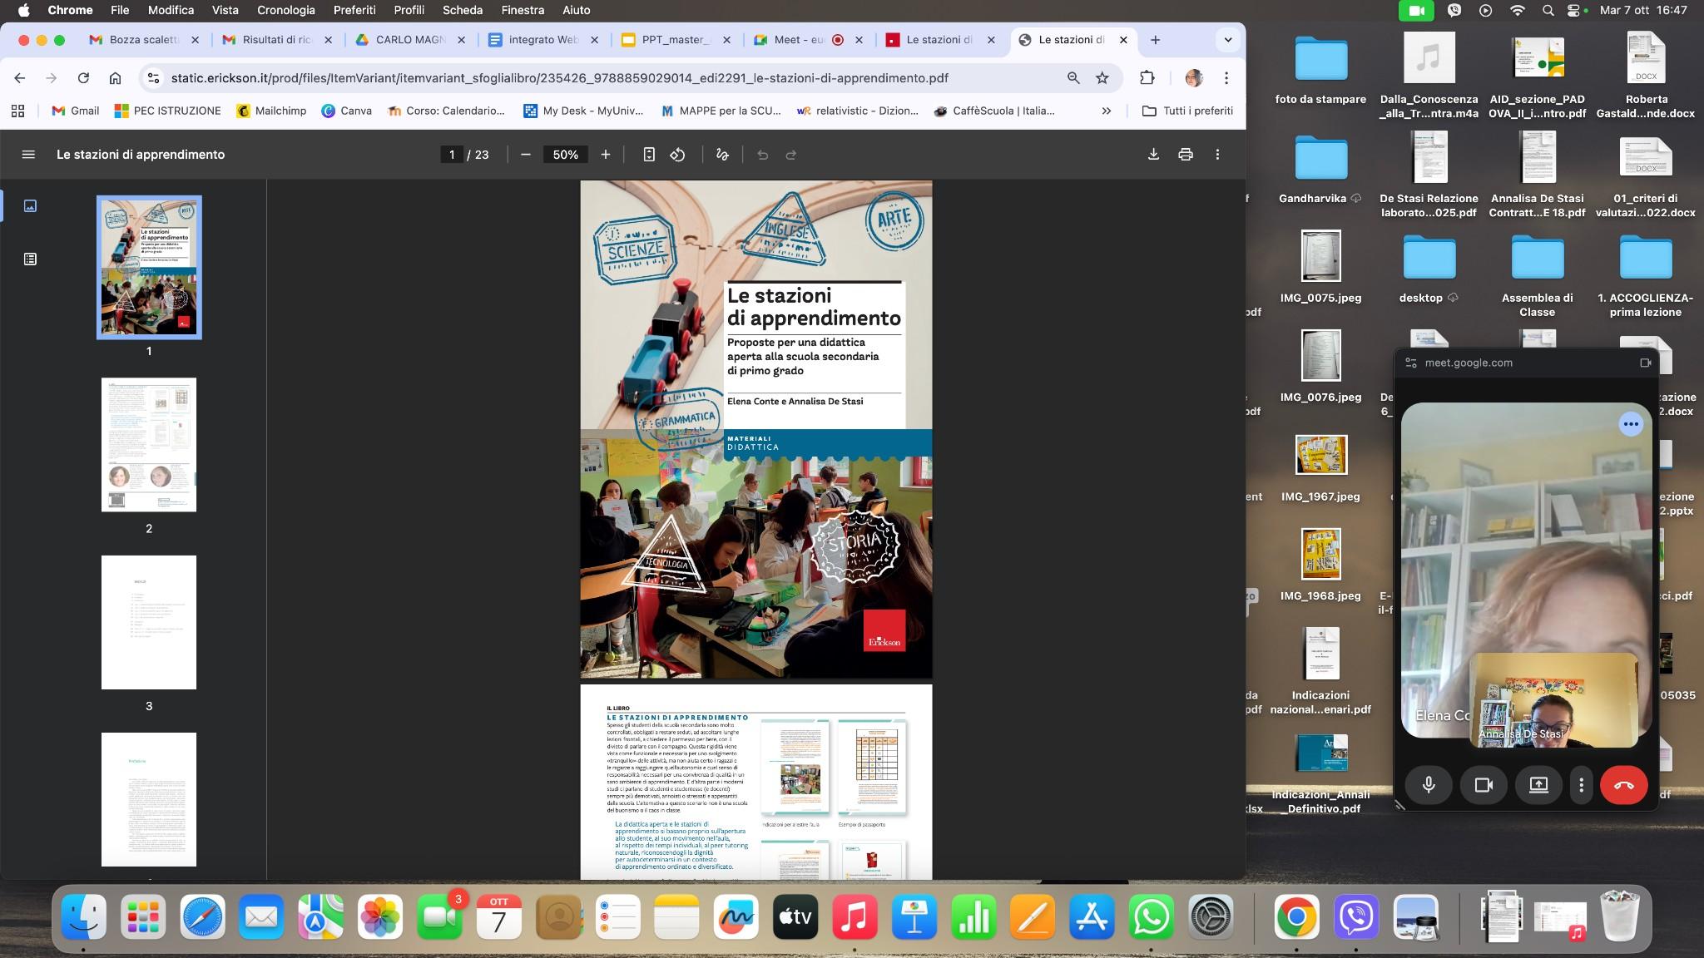
Task: Download the PDF document
Action: 1153,155
